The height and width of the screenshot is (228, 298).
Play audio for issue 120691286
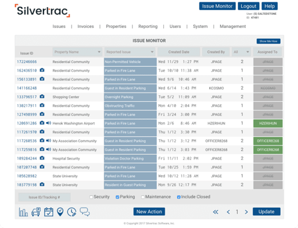(x=48, y=123)
